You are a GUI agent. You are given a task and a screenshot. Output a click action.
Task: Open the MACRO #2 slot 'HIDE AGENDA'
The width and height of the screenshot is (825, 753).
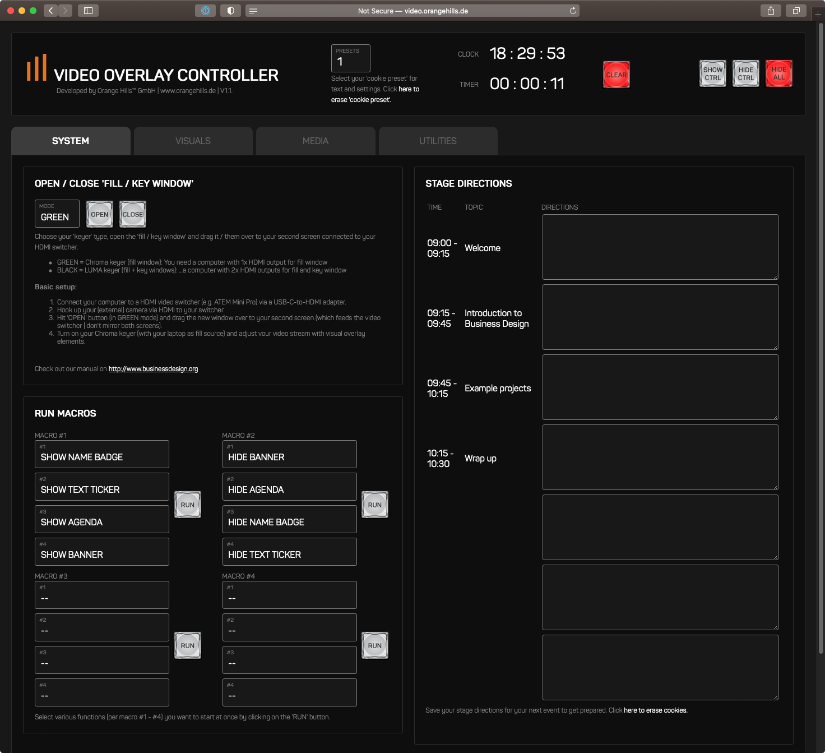point(289,487)
